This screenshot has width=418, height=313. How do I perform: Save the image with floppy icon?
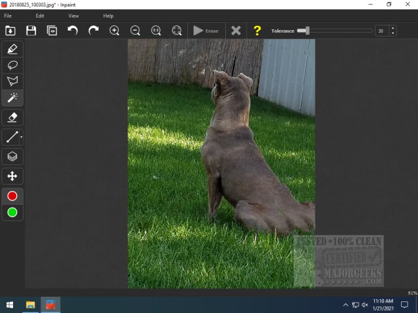31,31
